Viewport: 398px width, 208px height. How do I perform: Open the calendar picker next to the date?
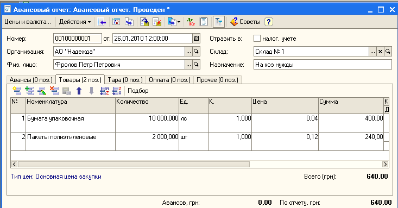[196, 39]
